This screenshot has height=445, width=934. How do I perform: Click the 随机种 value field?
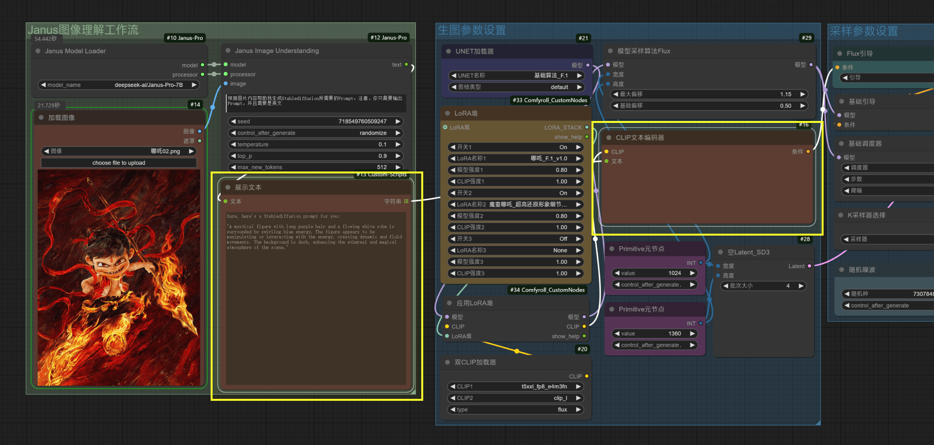coord(888,294)
